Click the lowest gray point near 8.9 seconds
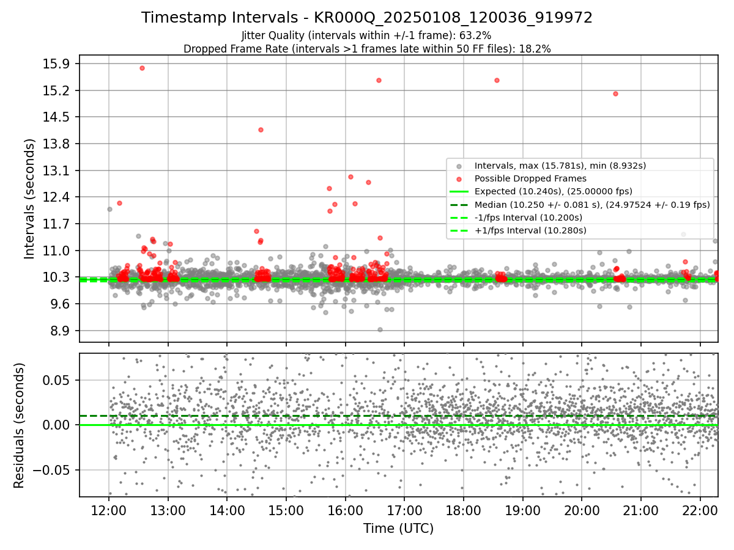 (x=380, y=329)
